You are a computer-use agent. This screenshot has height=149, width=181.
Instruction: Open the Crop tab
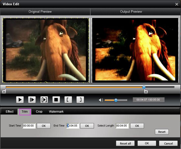point(39,112)
